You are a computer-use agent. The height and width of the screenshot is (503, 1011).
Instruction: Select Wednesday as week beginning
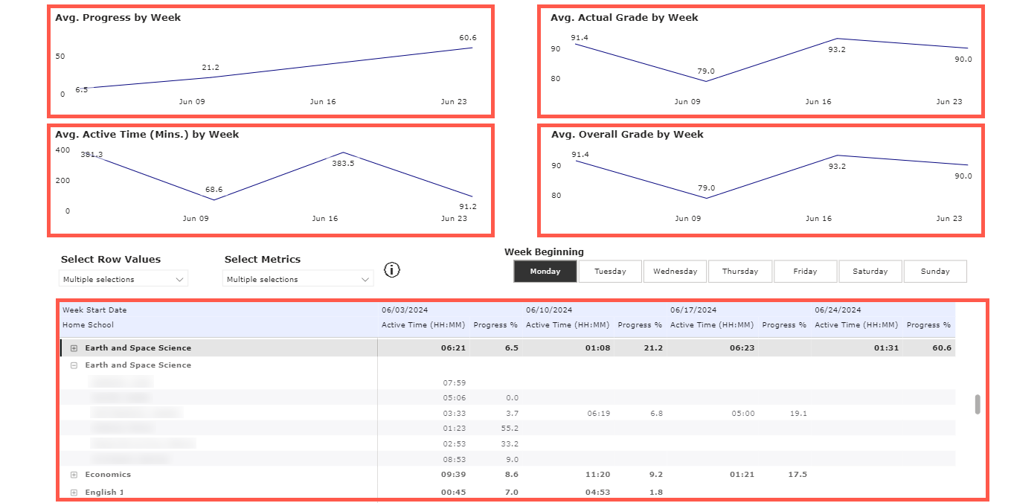(675, 271)
